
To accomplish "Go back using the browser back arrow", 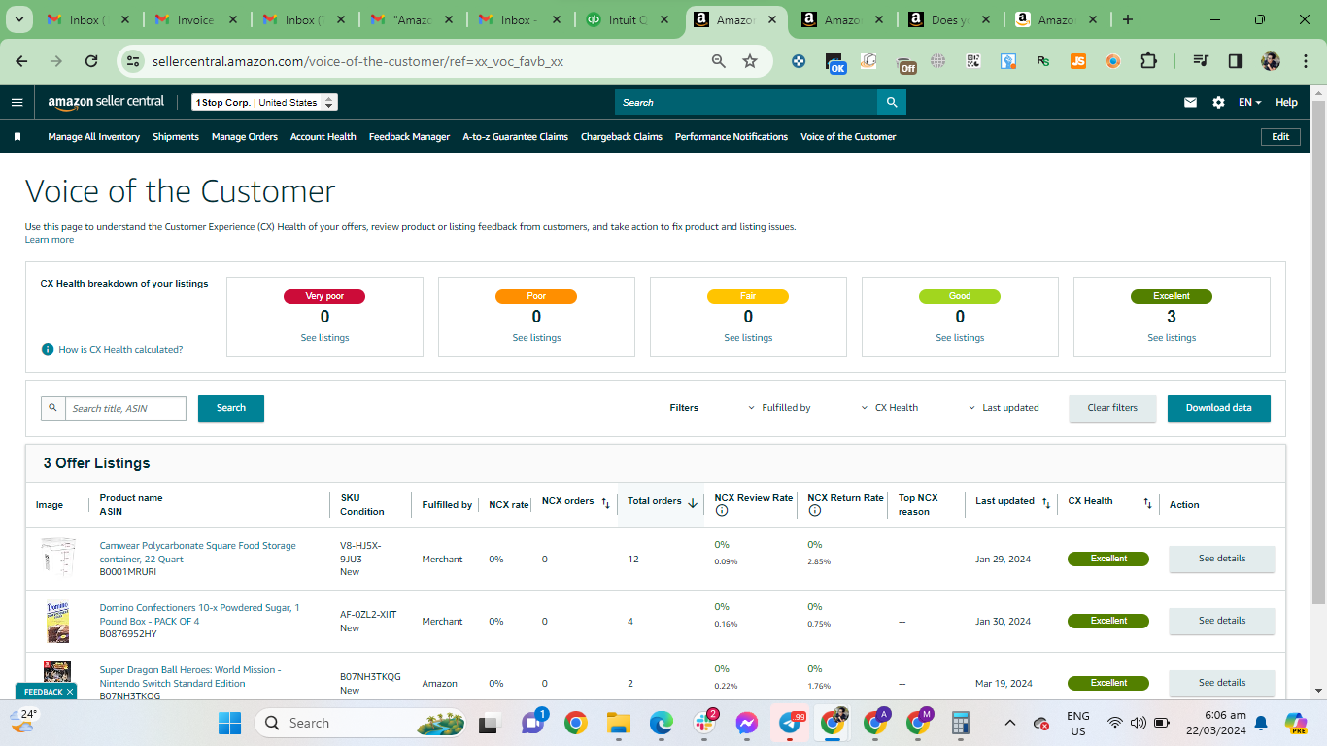I will (21, 61).
